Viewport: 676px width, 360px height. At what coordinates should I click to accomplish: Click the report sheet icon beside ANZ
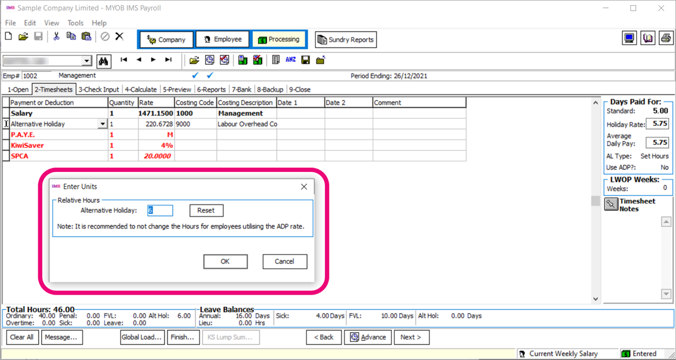(x=275, y=60)
